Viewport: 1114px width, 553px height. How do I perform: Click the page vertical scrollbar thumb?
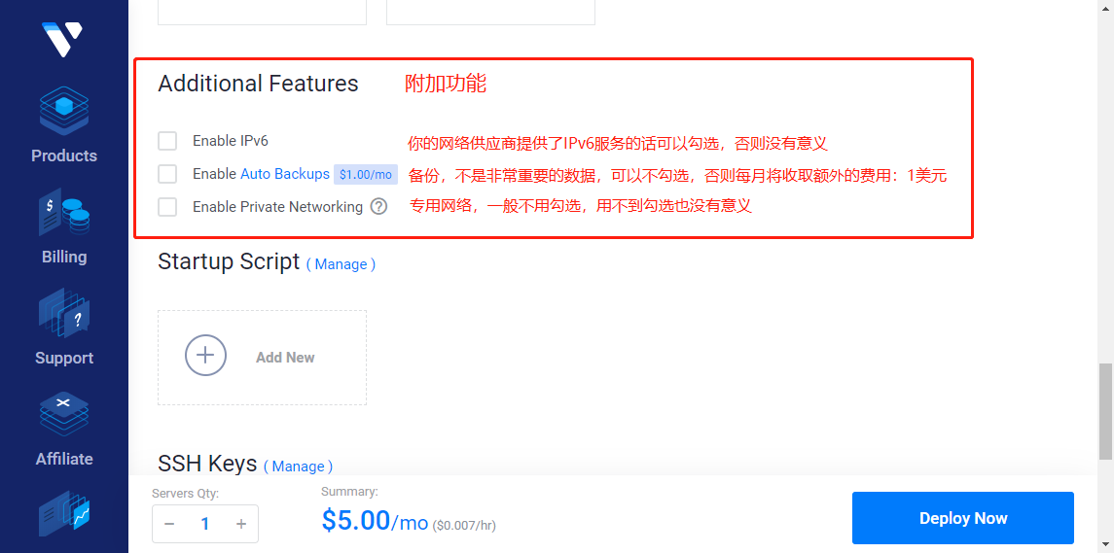tap(1104, 410)
